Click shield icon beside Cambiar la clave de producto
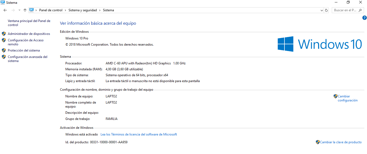367x154 pixels. coord(318,142)
